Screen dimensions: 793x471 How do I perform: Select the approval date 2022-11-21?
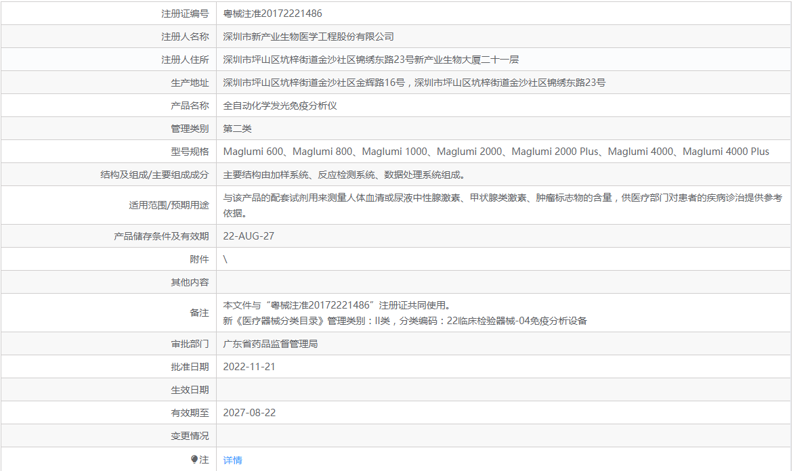tap(249, 367)
